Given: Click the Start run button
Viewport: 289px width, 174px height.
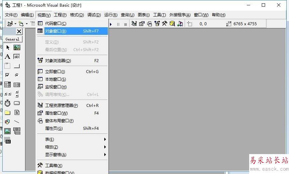Looking at the screenshot, I should (x=111, y=24).
